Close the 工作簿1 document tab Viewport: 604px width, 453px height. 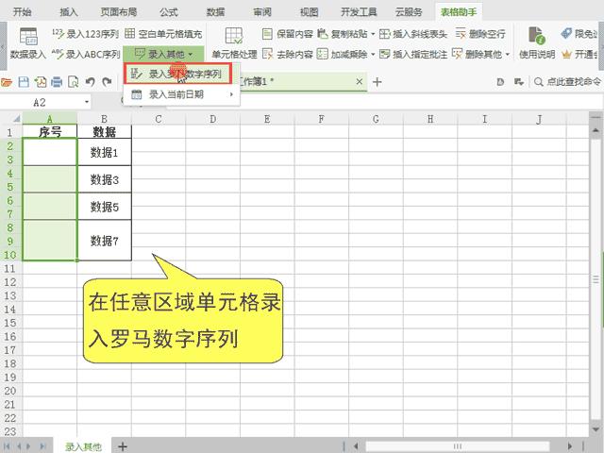[x=359, y=82]
